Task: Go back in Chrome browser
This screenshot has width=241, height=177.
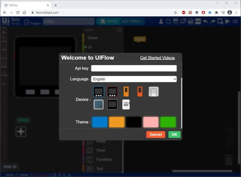Action: point(5,13)
